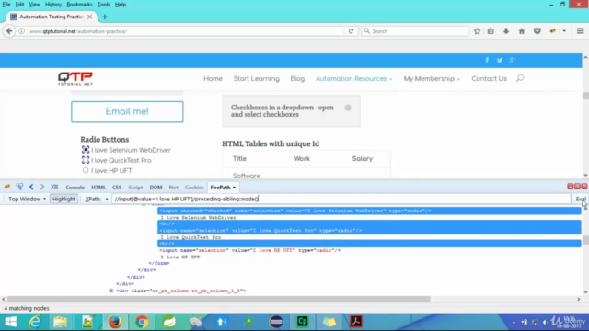Open the Pocket icon in toolbar
The height and width of the screenshot is (331, 589).
coord(537,31)
